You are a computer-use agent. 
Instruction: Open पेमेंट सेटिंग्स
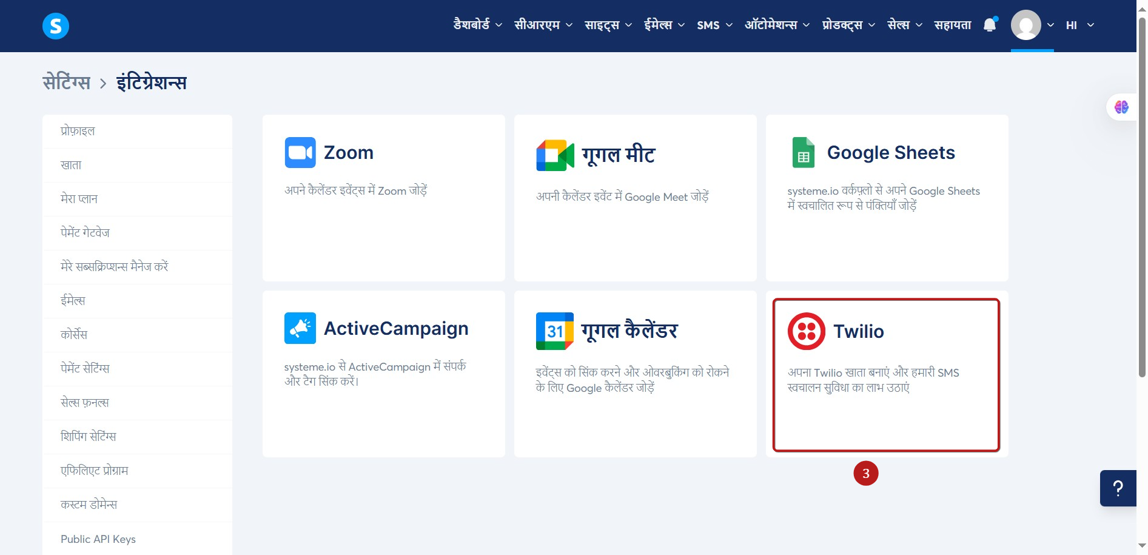pyautogui.click(x=138, y=369)
